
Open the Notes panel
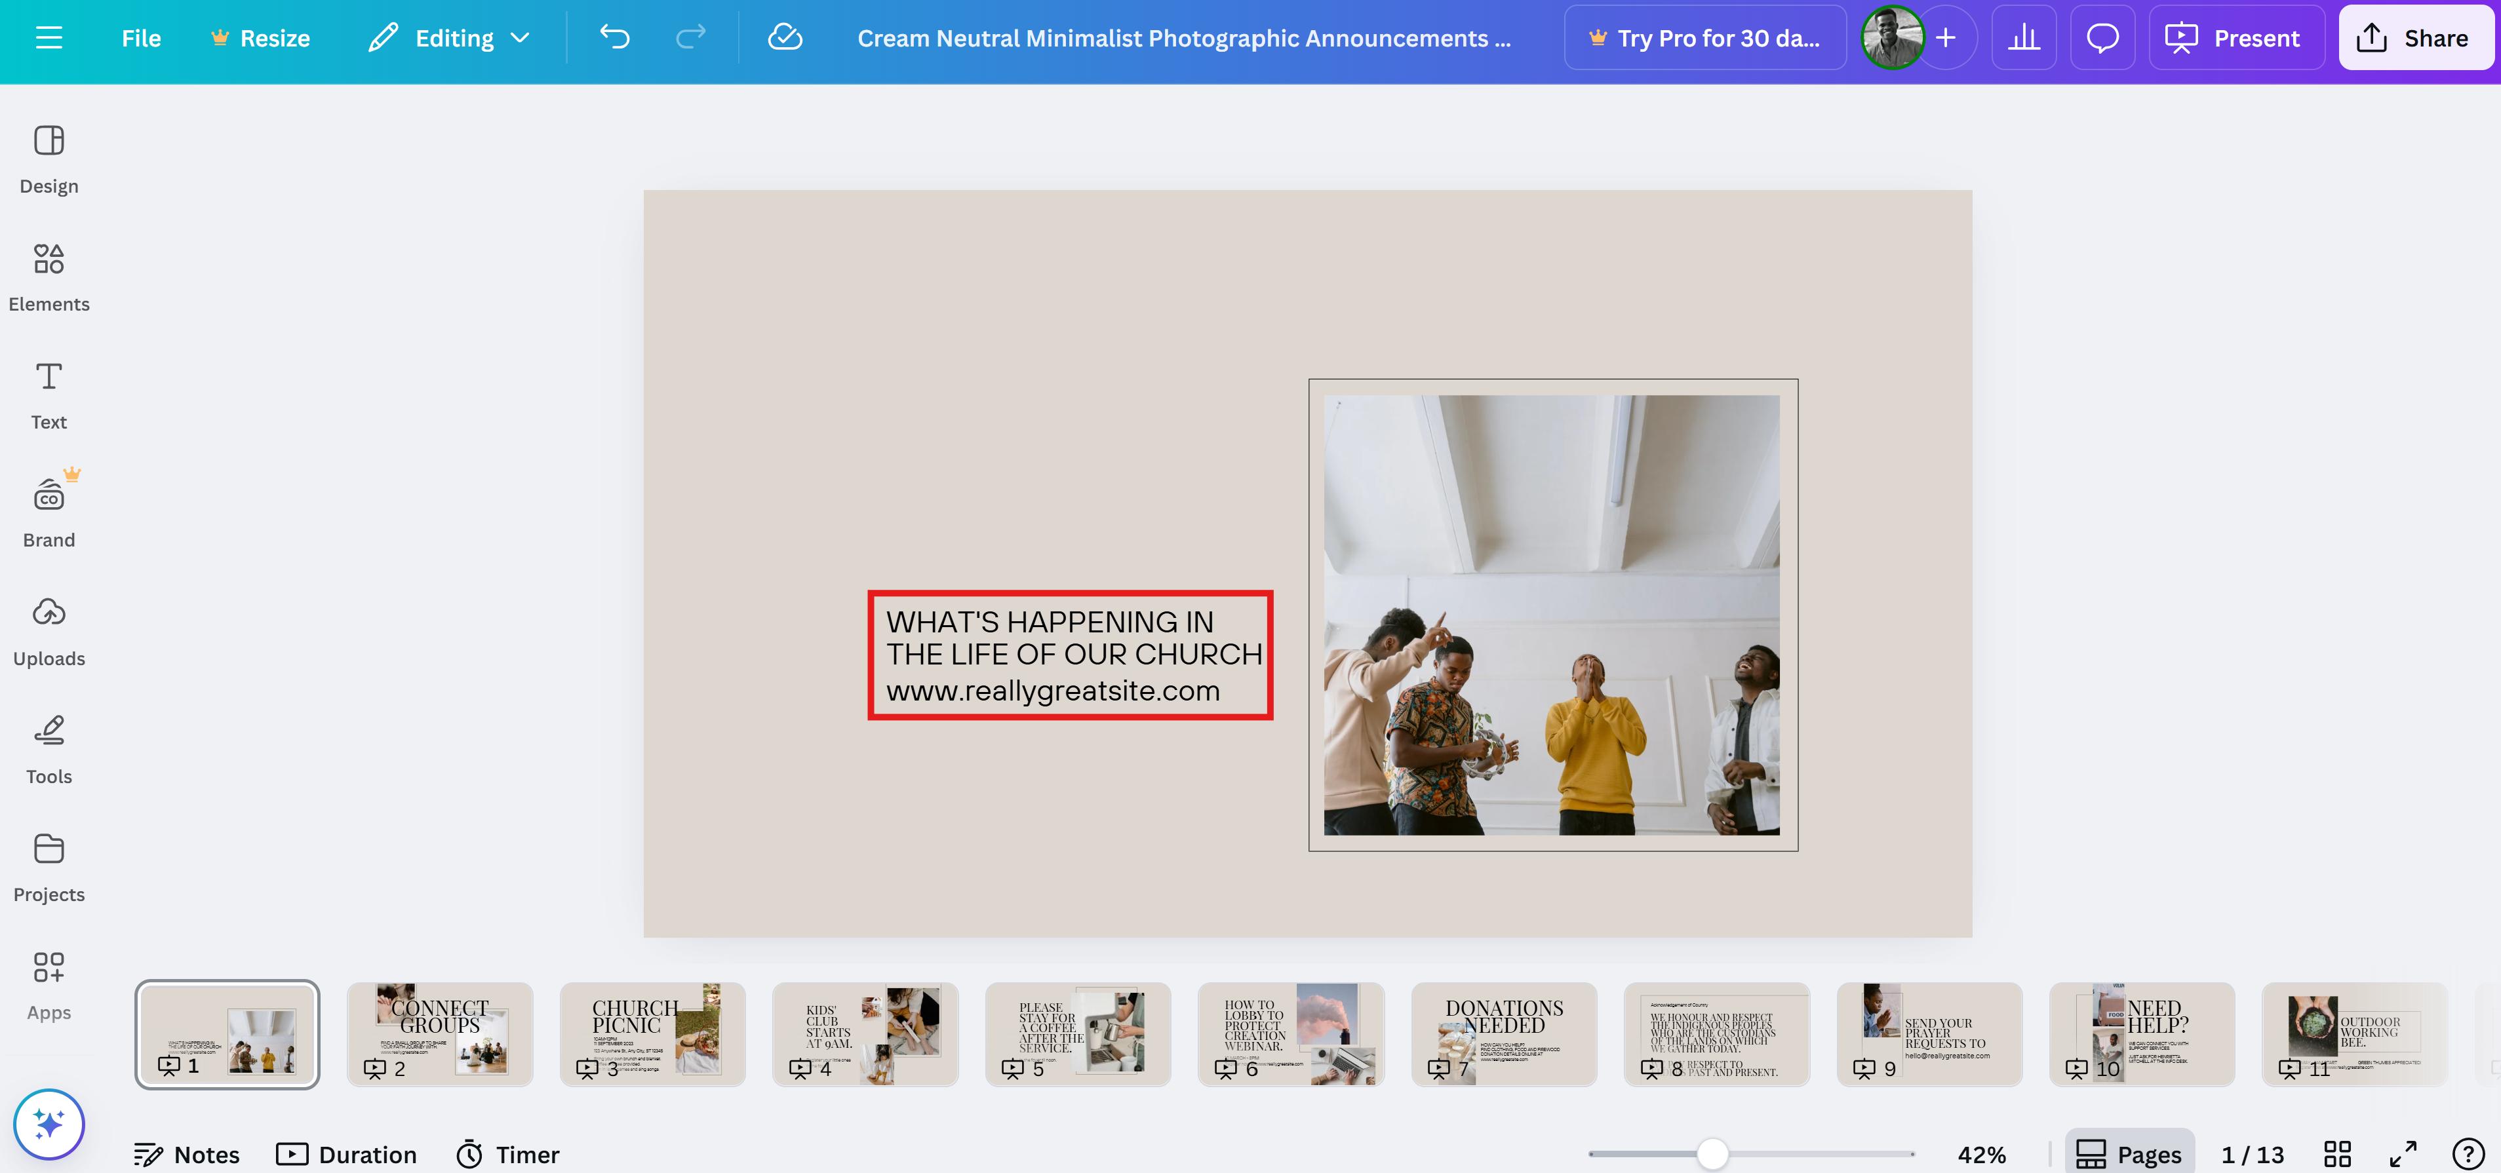186,1153
